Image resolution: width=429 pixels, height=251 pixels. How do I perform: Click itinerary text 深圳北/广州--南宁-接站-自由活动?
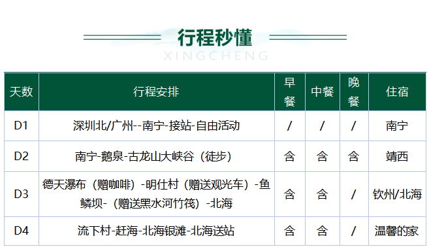click(x=157, y=125)
